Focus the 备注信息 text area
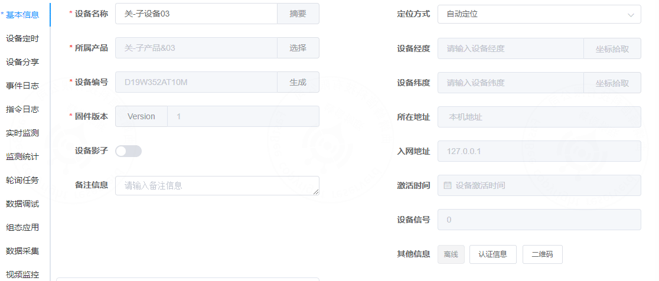The height and width of the screenshot is (281, 659). (x=217, y=185)
